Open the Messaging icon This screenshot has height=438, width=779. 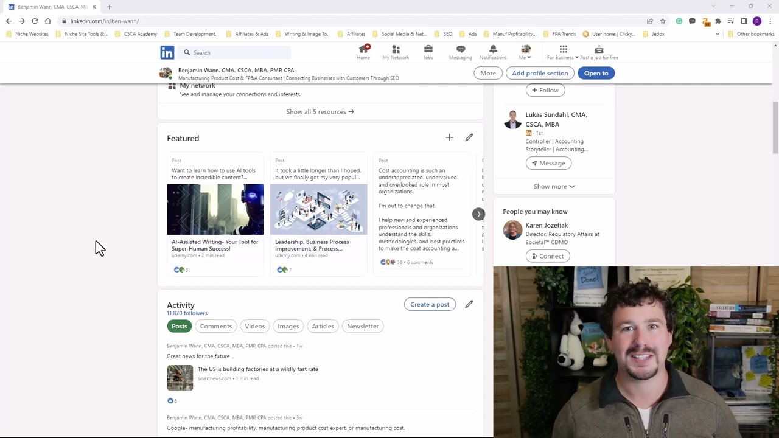pyautogui.click(x=460, y=52)
